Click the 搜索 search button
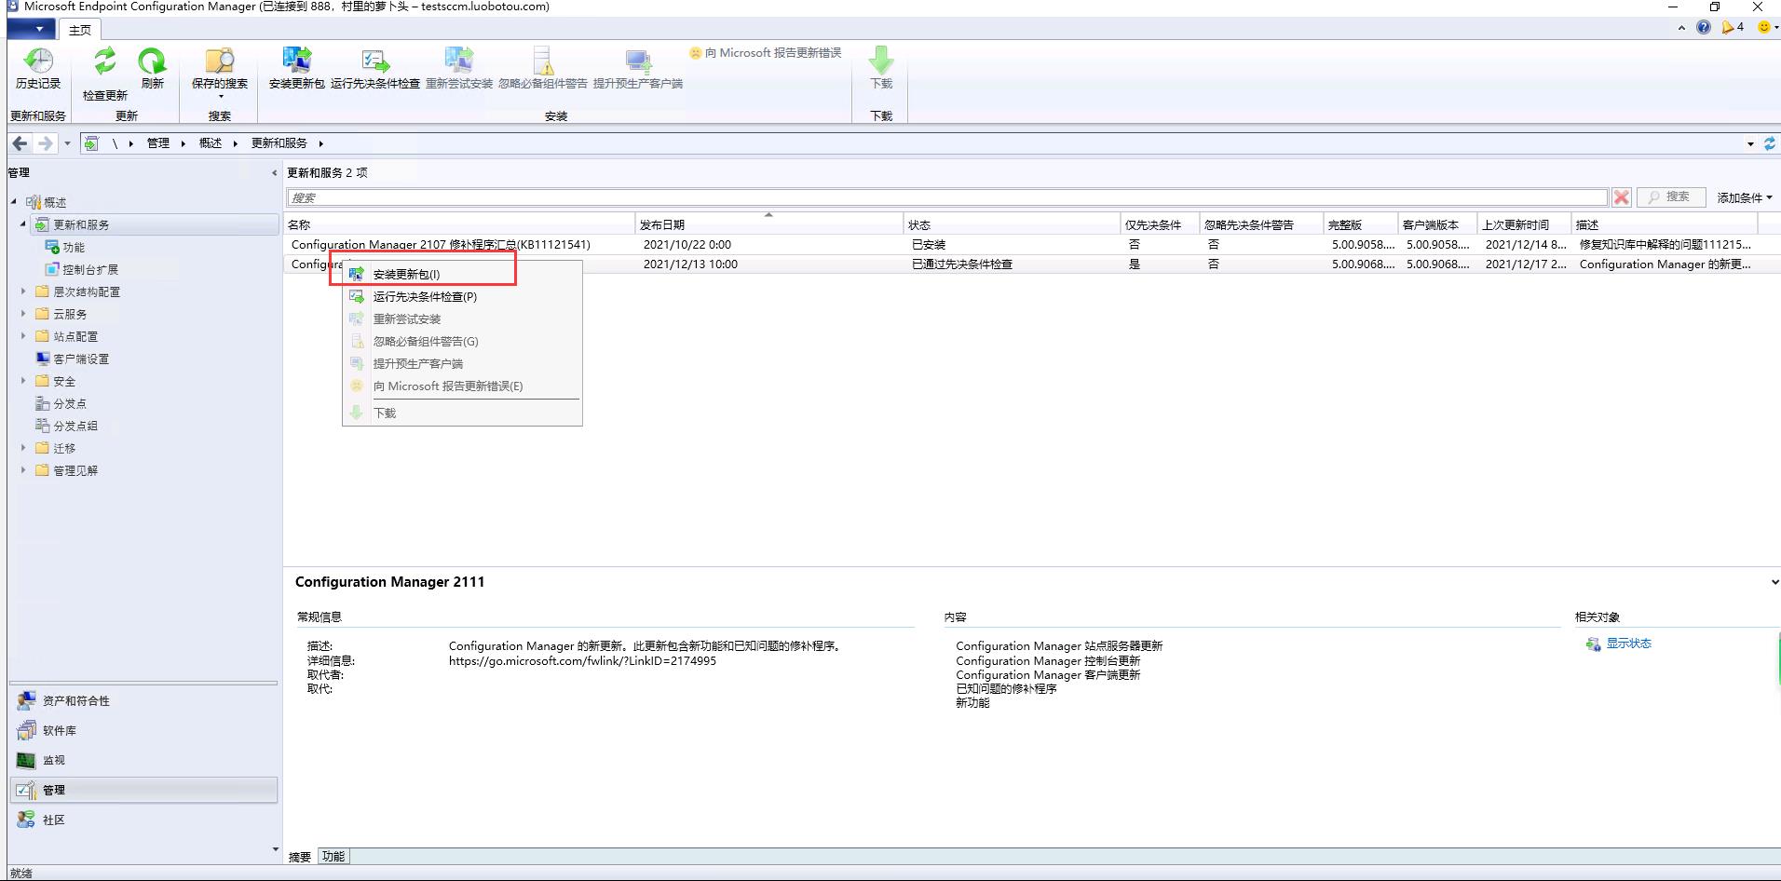Viewport: 1781px width, 881px height. [1670, 197]
